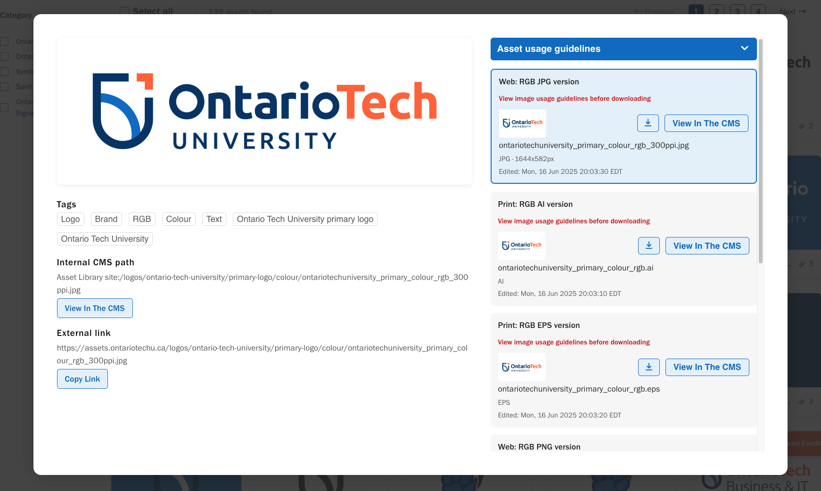
Task: Select the RGB tag
Action: click(142, 219)
